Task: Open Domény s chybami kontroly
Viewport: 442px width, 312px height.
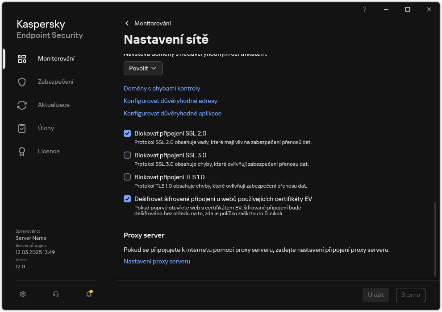Action: [162, 88]
